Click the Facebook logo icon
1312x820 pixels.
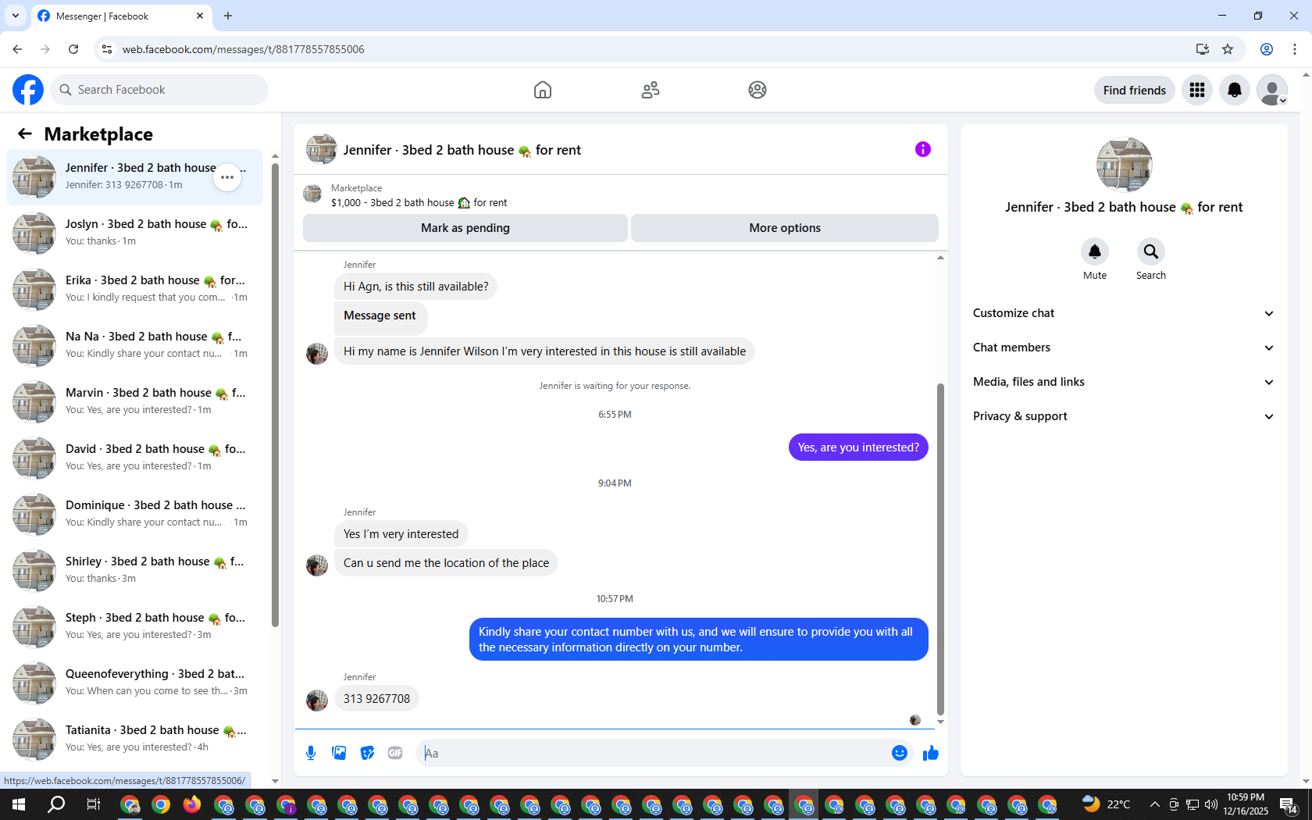[28, 90]
